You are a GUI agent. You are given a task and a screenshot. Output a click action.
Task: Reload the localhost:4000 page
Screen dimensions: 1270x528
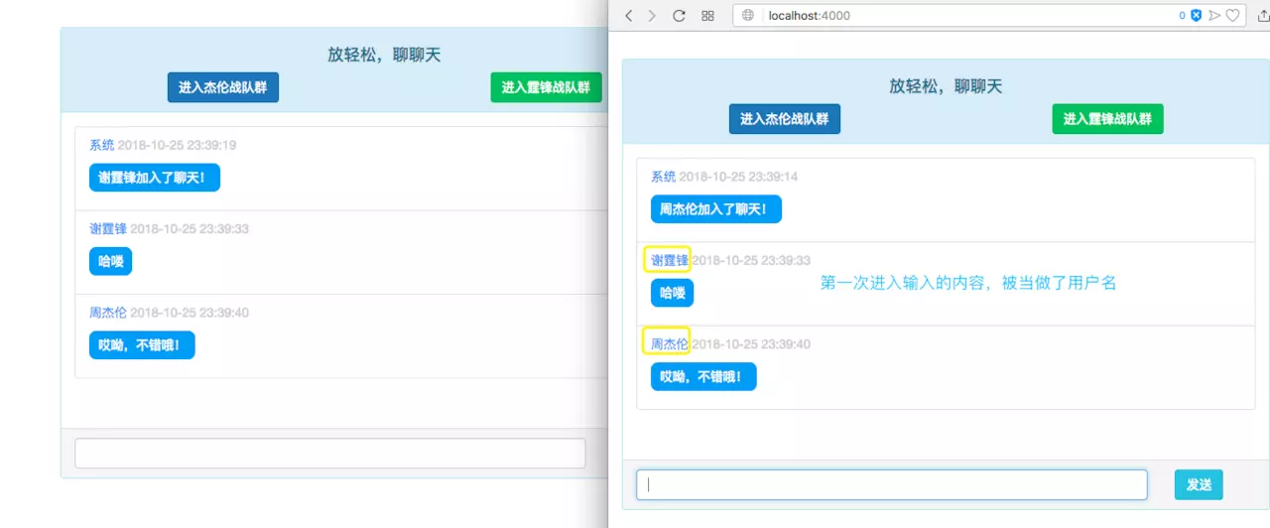pyautogui.click(x=680, y=16)
